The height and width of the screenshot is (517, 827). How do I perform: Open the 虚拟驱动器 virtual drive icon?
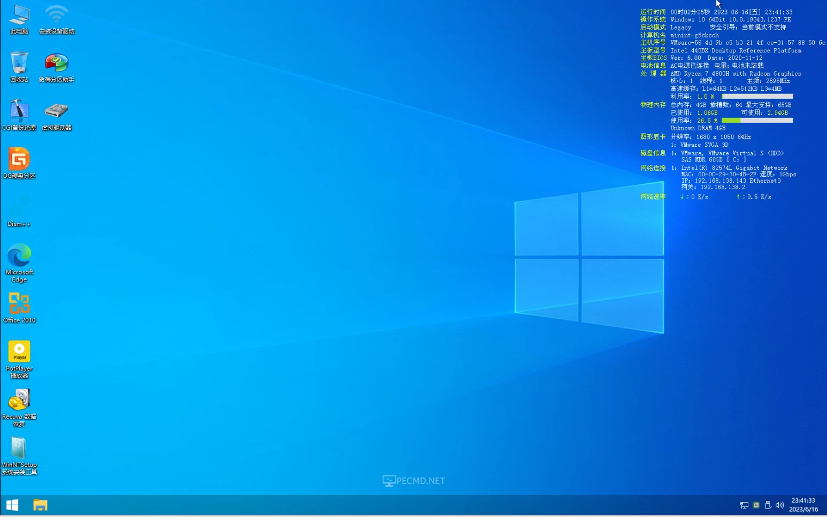click(56, 115)
